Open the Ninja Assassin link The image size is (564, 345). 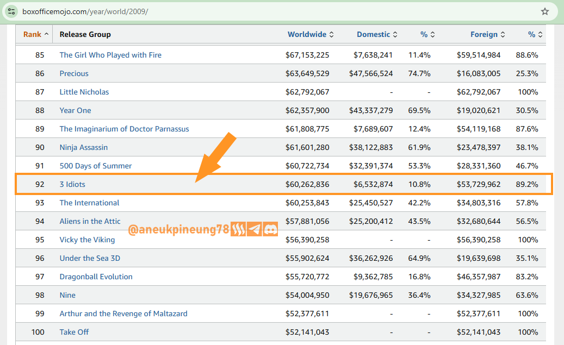point(83,147)
